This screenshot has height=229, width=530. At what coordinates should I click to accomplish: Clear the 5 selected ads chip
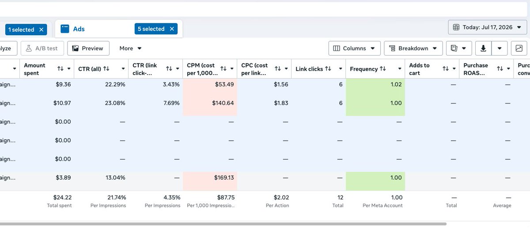[x=172, y=29]
